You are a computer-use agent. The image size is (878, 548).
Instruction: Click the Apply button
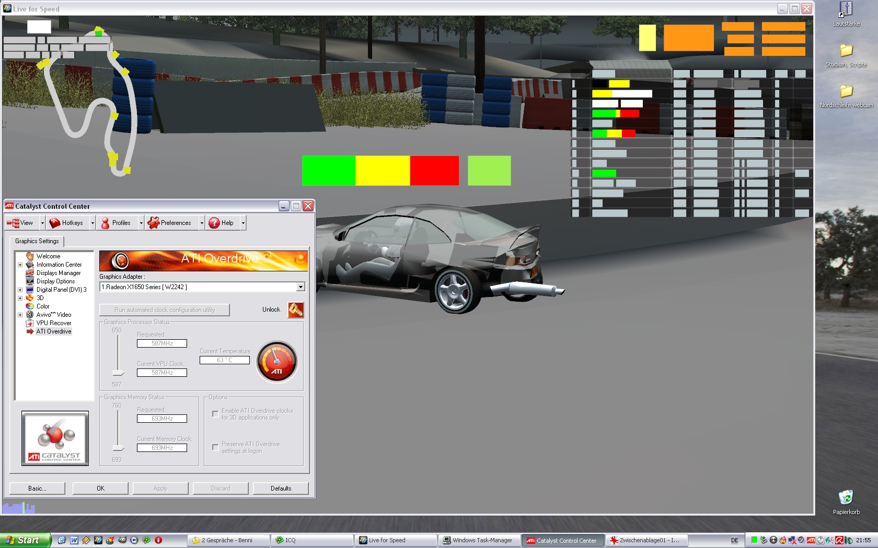point(160,489)
